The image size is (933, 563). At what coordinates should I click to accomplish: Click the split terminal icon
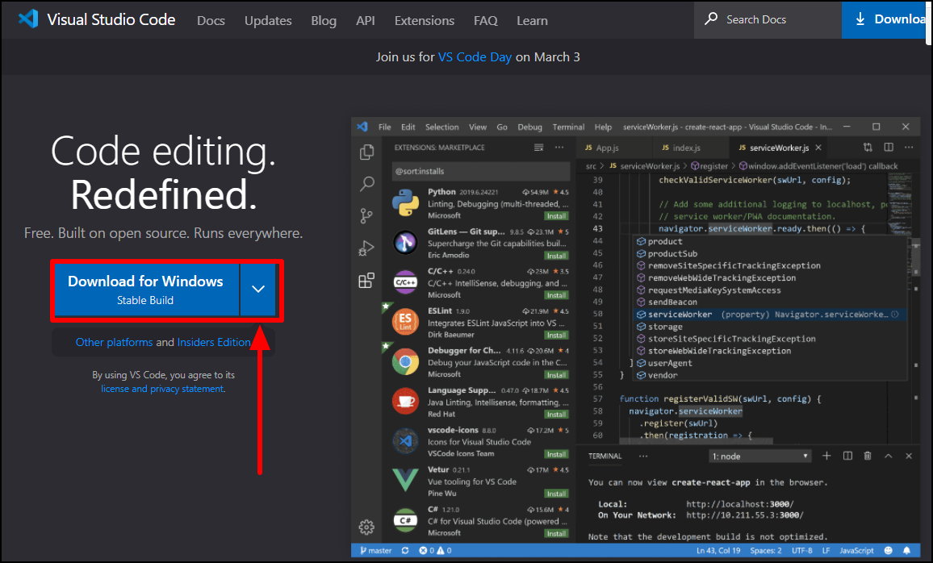click(848, 456)
